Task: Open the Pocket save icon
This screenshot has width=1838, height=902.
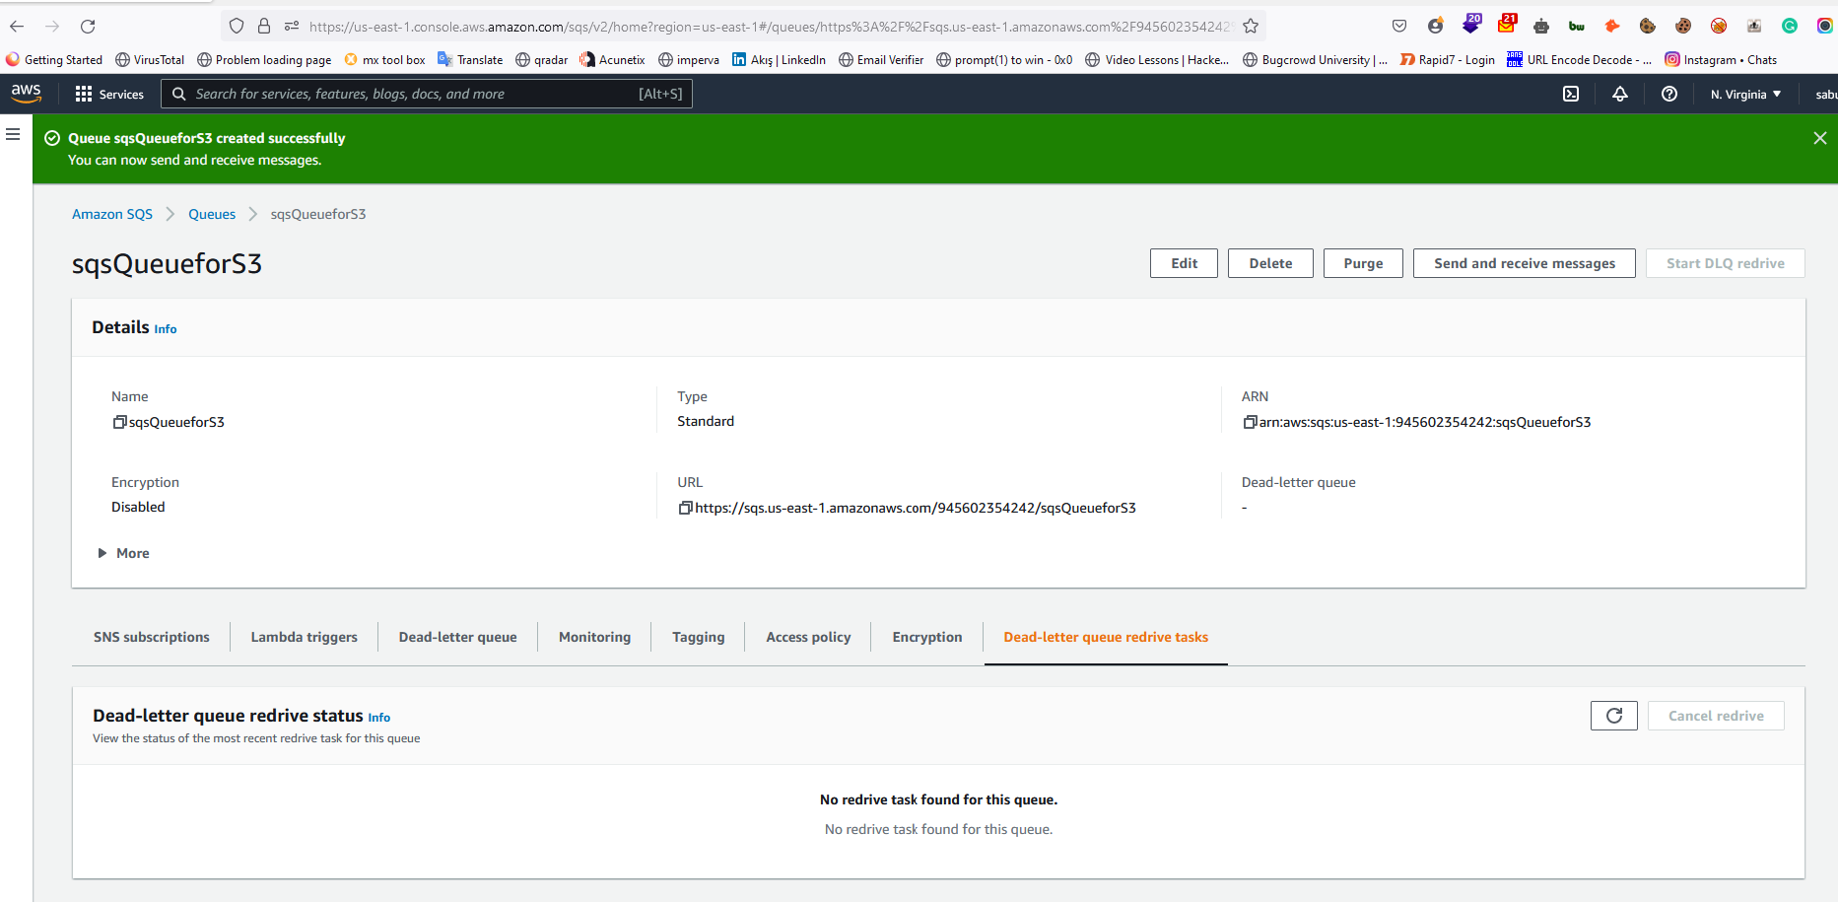Action: [x=1399, y=27]
